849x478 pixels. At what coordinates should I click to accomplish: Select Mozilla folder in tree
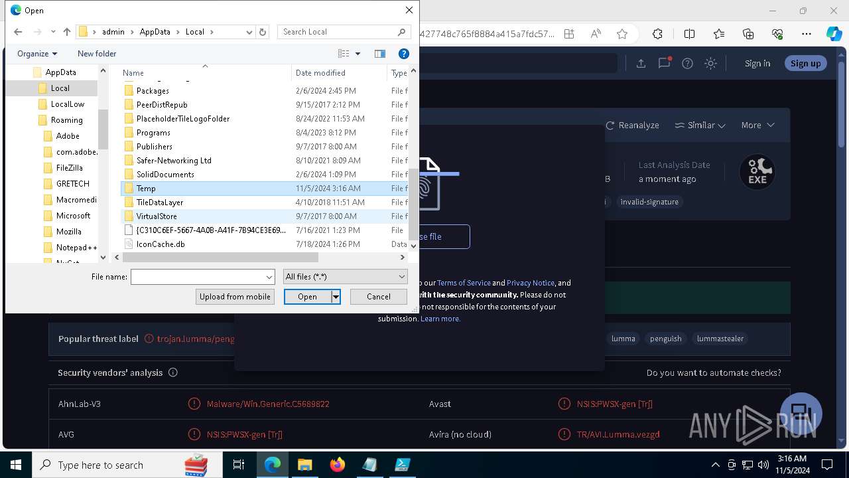click(x=69, y=232)
